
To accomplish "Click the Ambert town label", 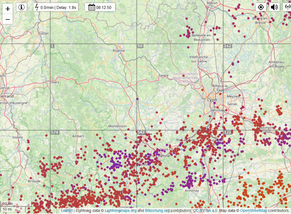I will tap(78, 136).
